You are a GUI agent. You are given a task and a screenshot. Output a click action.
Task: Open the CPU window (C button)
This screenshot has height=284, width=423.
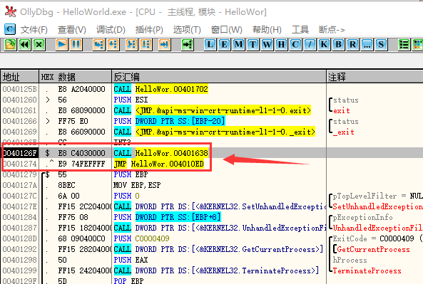click(295, 44)
